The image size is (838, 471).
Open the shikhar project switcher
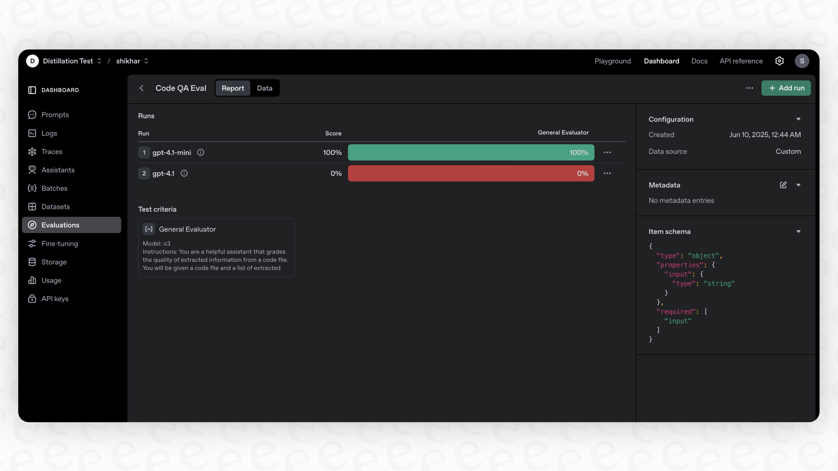tap(132, 61)
